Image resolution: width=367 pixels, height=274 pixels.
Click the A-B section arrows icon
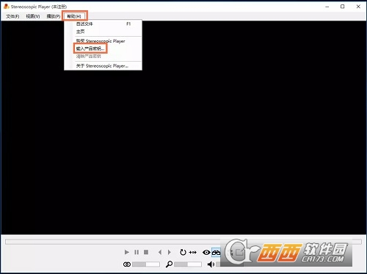[193, 252]
